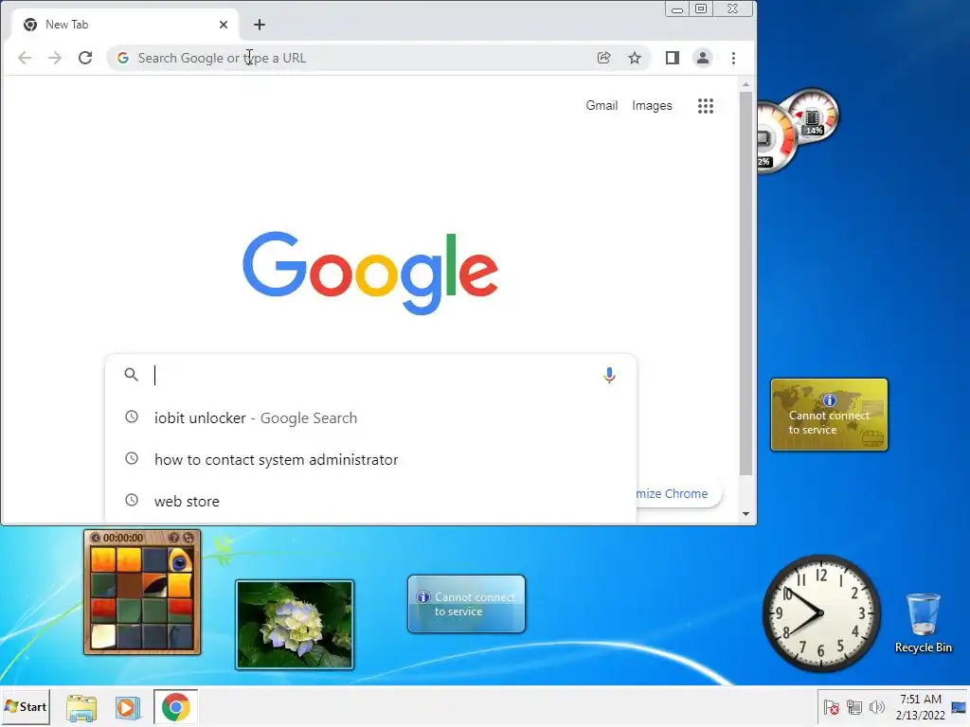Go back using the browser back arrow
This screenshot has height=727, width=970.
[x=25, y=58]
